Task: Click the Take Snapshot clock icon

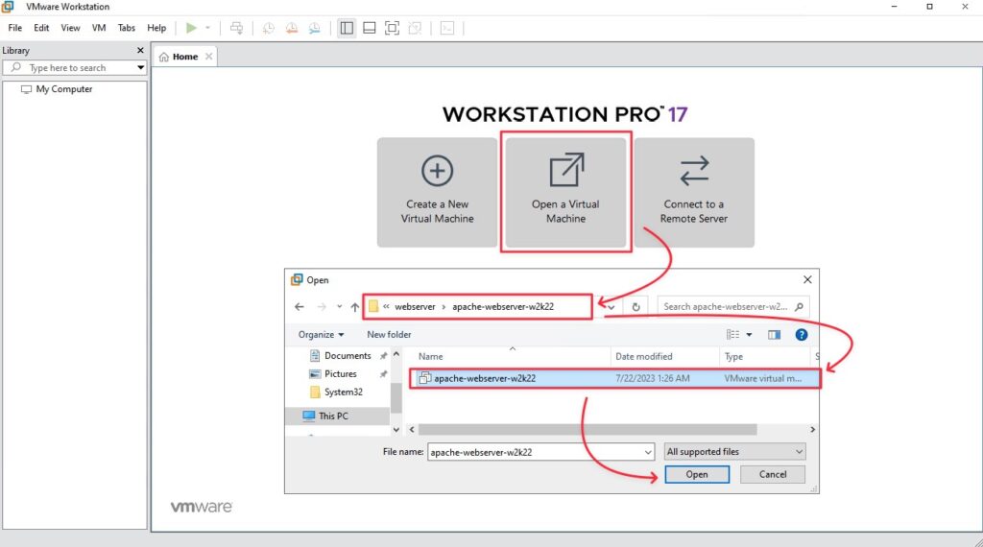Action: [269, 28]
